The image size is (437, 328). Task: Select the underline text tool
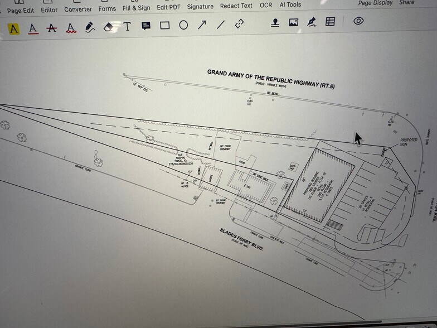click(x=33, y=28)
